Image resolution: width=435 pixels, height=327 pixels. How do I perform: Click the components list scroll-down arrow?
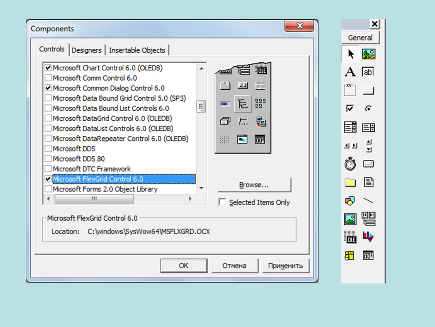[x=201, y=188]
